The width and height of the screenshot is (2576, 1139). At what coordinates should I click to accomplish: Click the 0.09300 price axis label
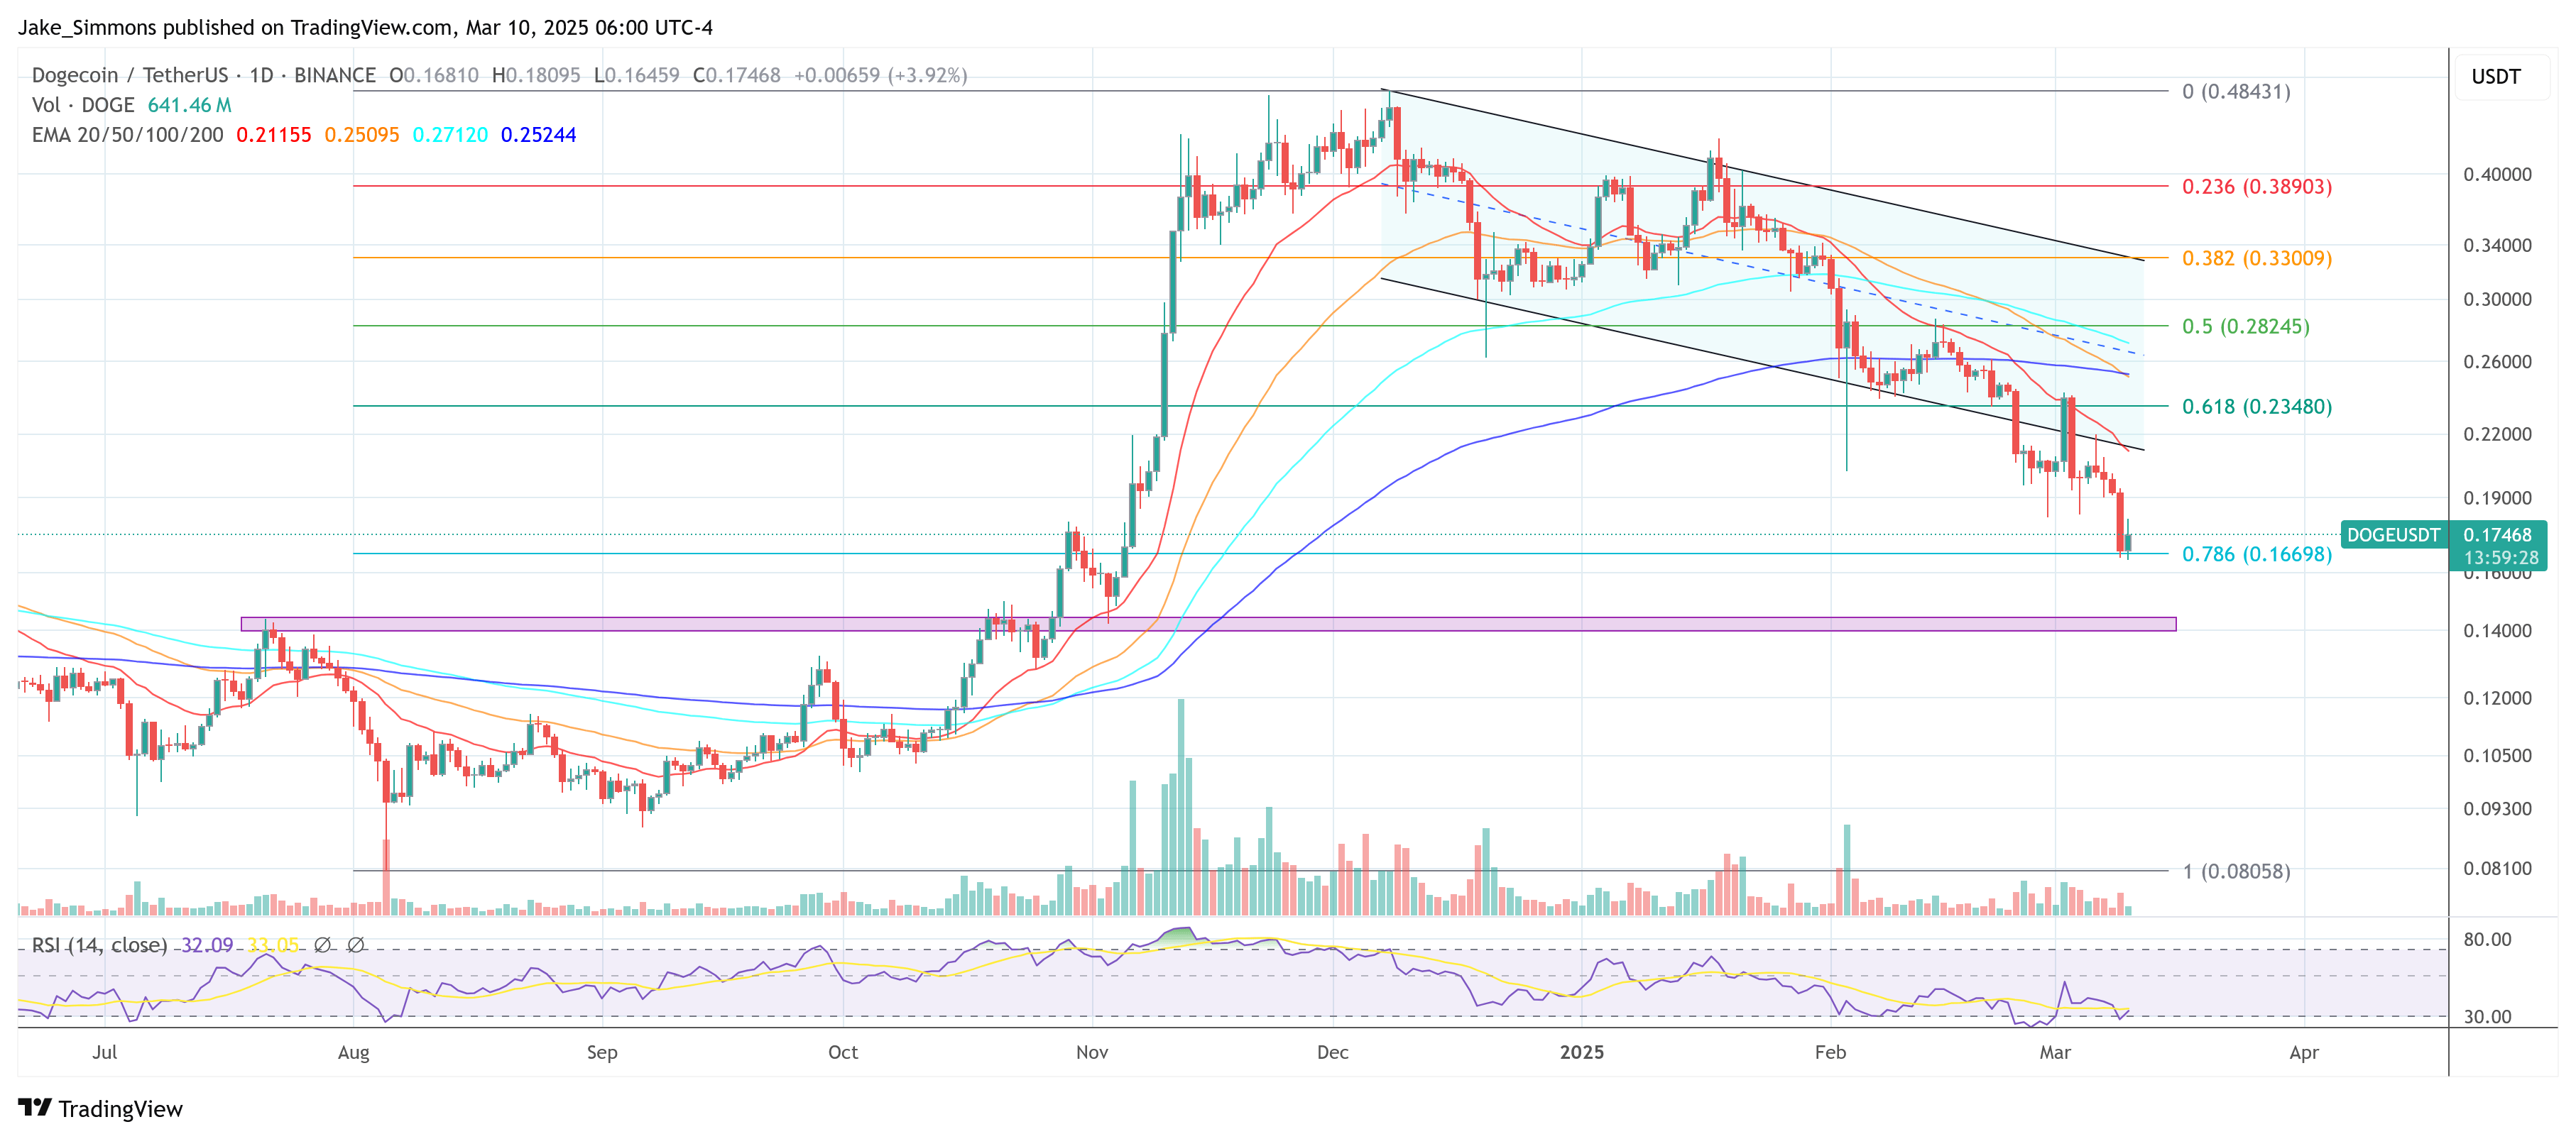coord(2497,809)
